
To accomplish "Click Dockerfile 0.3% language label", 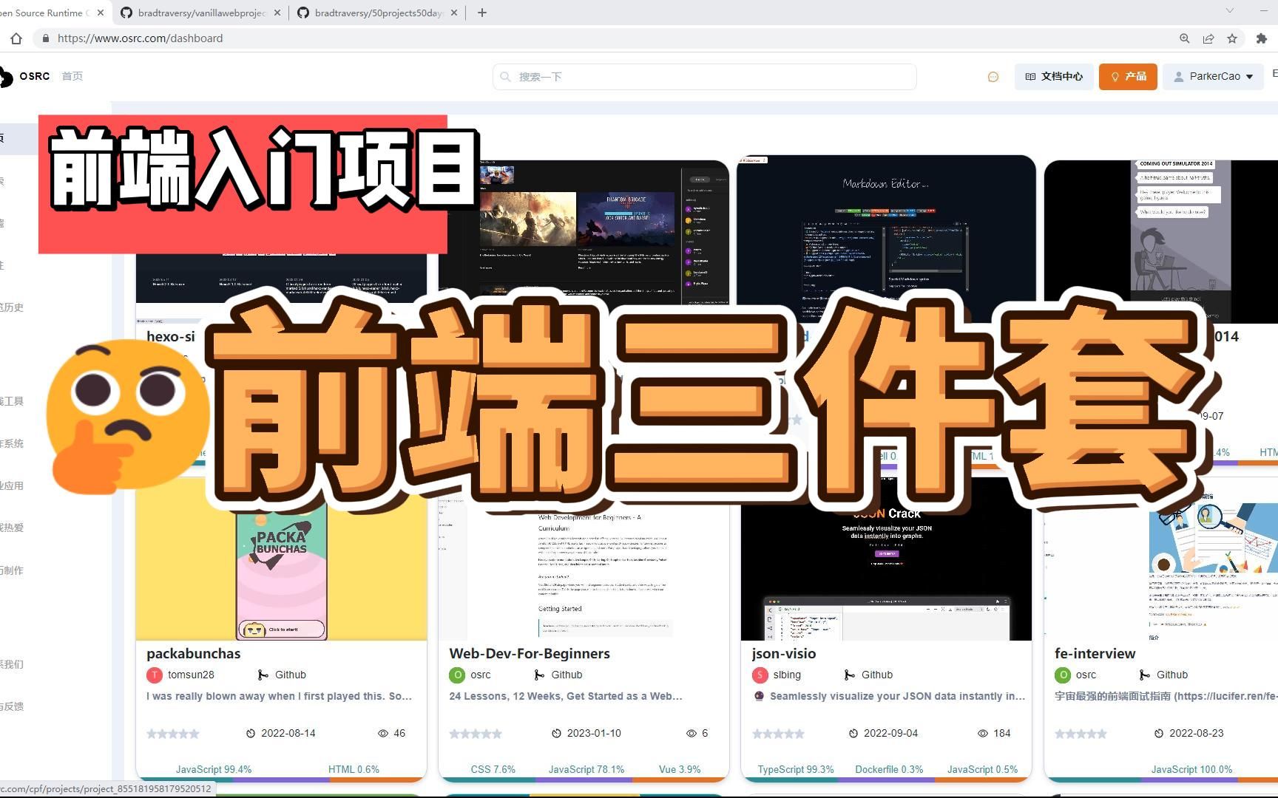I will click(x=889, y=769).
